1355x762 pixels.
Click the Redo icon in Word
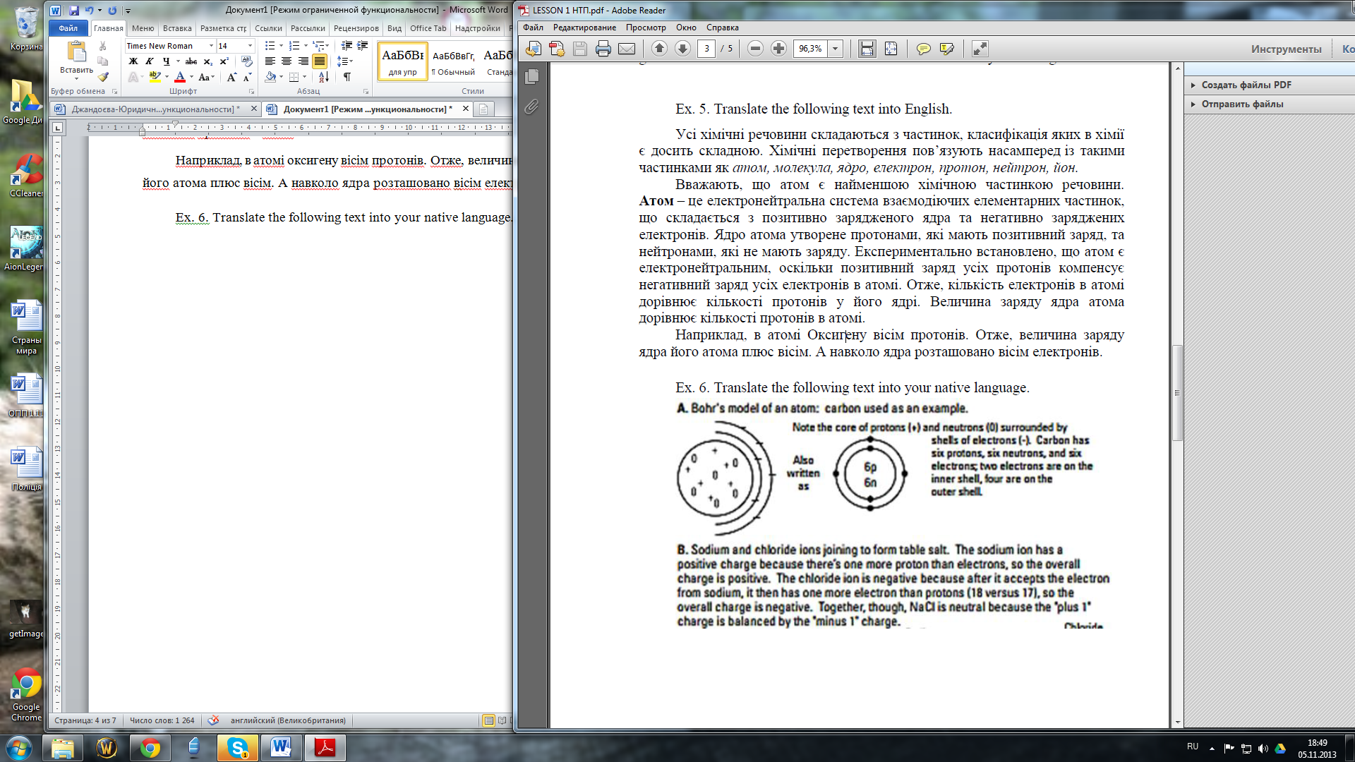112,11
